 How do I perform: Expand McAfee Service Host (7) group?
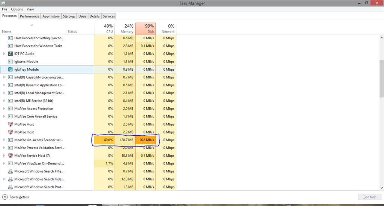pos(4,156)
